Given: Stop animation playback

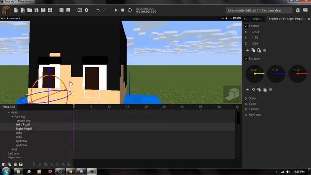Looking at the screenshot, I should (123, 10).
